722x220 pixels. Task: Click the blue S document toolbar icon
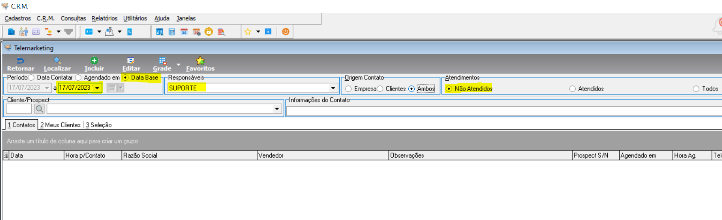[130, 32]
